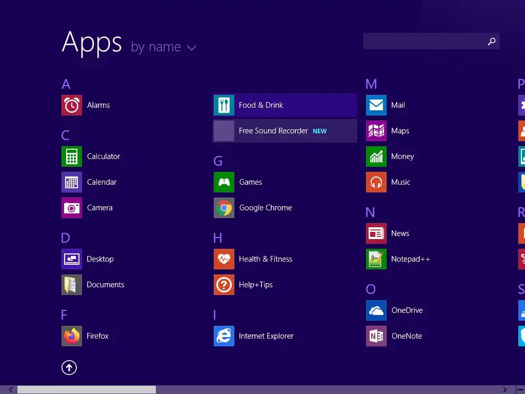This screenshot has width=525, height=394.
Task: Click the letter D group header
Action: (x=65, y=238)
